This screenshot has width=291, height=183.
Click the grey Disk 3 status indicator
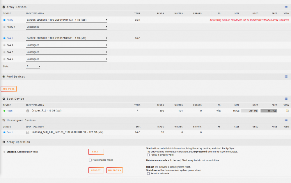coord(4,52)
